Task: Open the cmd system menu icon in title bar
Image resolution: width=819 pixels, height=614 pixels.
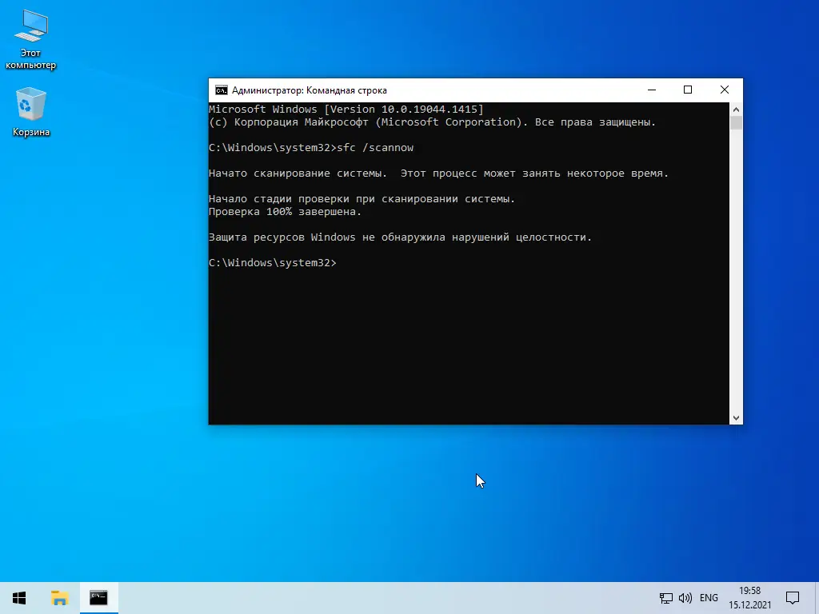Action: pos(222,90)
